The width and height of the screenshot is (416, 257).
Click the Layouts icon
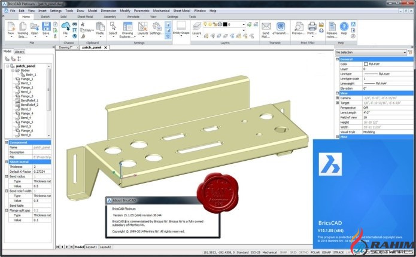tap(142, 26)
